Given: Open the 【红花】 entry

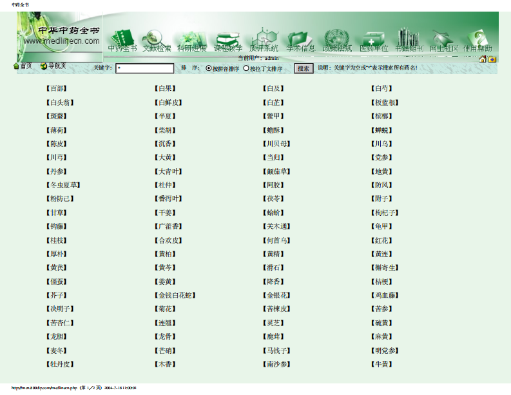Looking at the screenshot, I should pyautogui.click(x=381, y=240).
